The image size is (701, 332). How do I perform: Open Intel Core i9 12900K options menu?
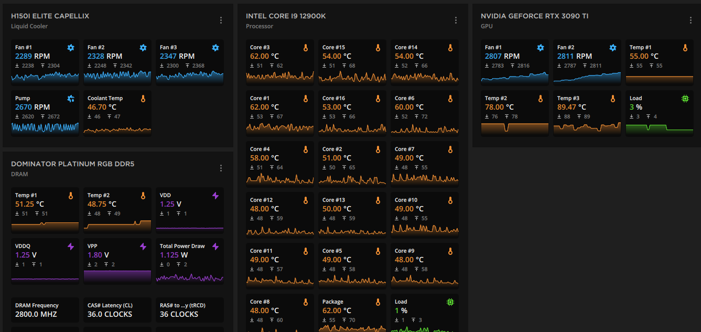pos(456,20)
